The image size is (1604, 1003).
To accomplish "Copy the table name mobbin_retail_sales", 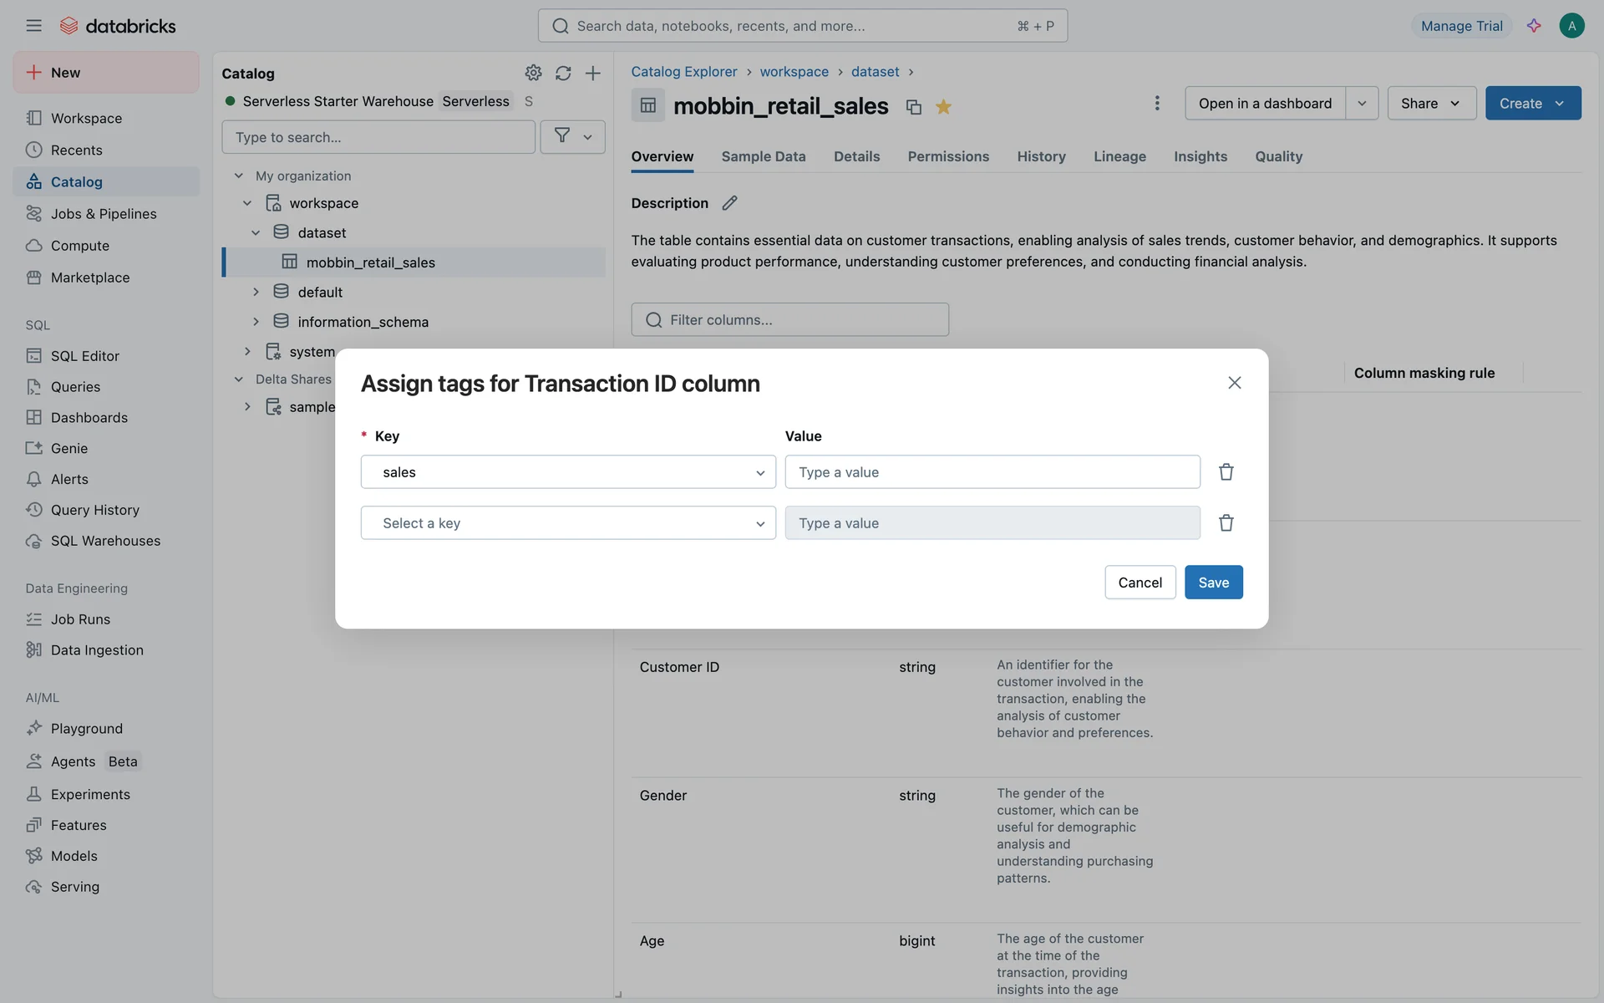I will 913,107.
